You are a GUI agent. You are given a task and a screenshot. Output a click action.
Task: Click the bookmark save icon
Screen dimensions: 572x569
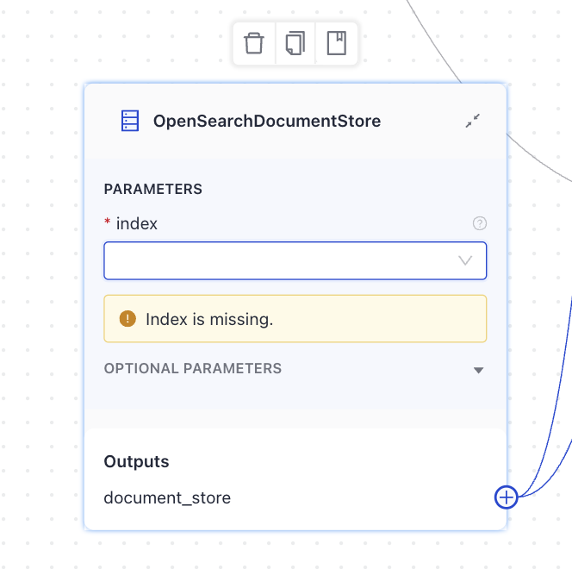[336, 43]
